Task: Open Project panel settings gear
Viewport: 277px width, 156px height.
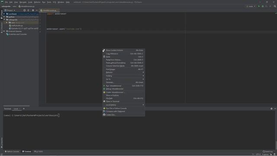Action: (33, 10)
